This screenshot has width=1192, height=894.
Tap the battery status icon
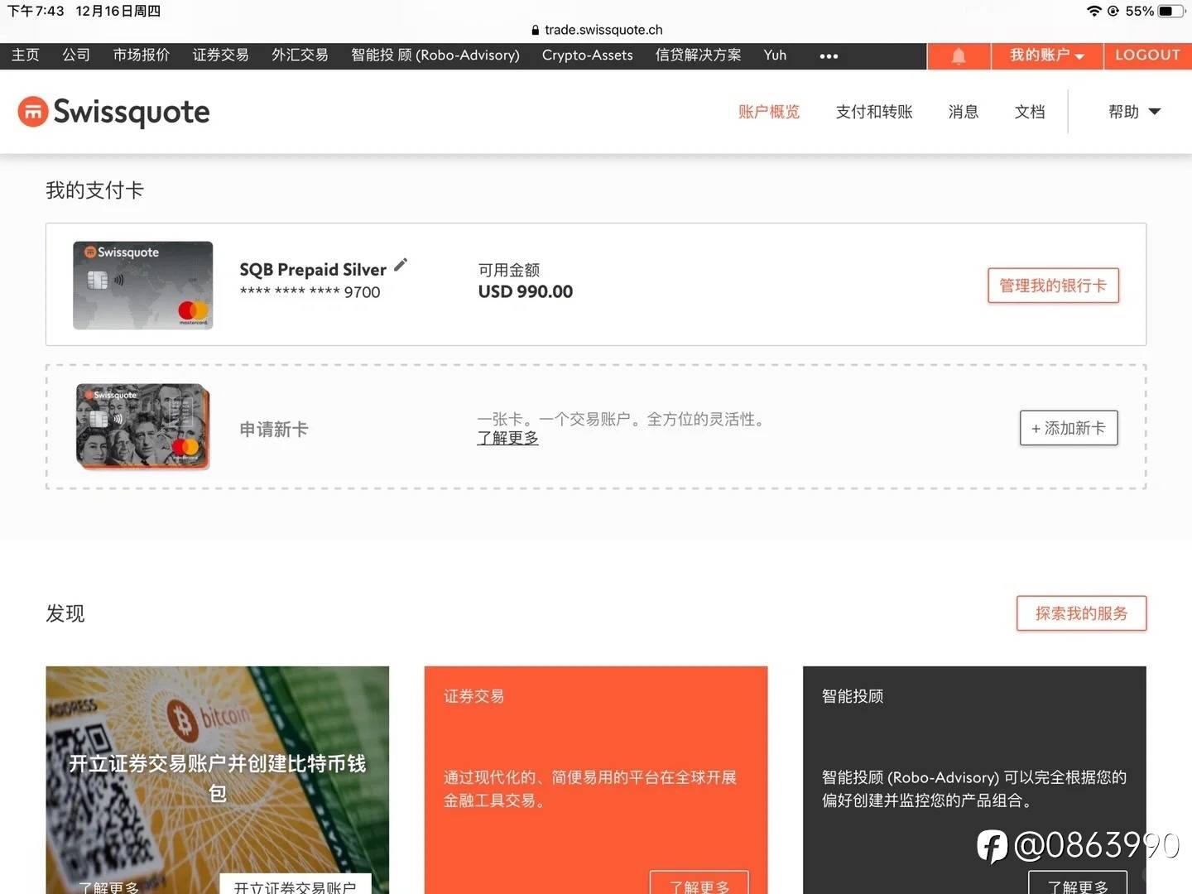(1170, 11)
